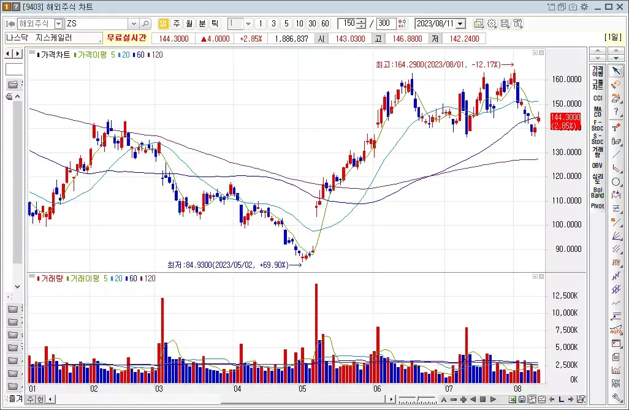Click the 즐겨 favorites tab at bottom left
Image resolution: width=629 pixels, height=410 pixels.
pyautogui.click(x=15, y=399)
